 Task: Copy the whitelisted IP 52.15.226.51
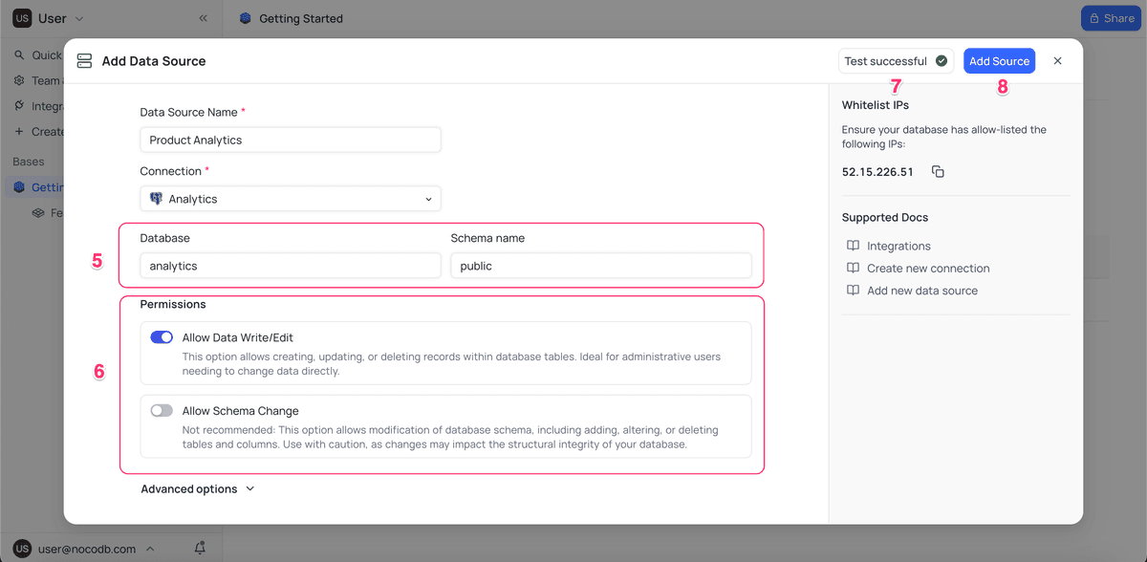[x=938, y=171]
